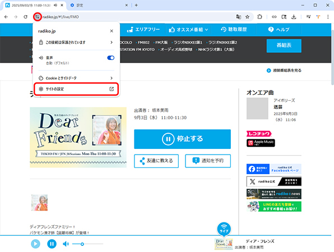Click the ライブ live indicator icon

224,229
